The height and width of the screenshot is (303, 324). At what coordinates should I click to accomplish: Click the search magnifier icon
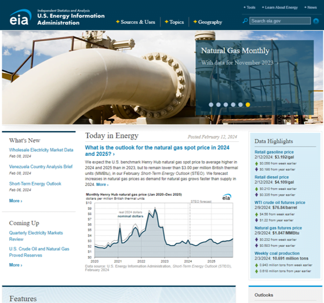tap(245, 21)
